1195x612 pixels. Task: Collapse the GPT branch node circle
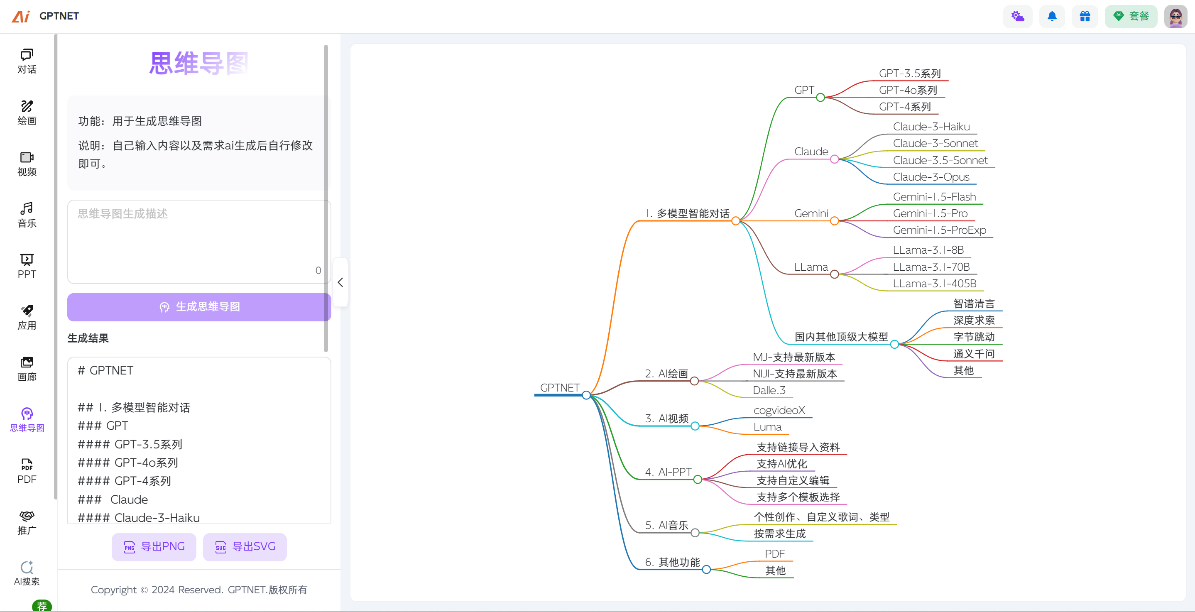tap(820, 98)
